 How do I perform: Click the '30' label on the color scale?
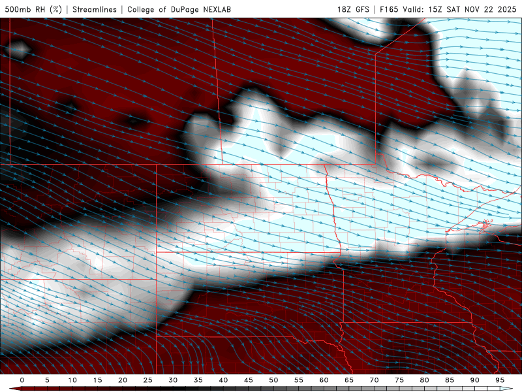point(173,380)
